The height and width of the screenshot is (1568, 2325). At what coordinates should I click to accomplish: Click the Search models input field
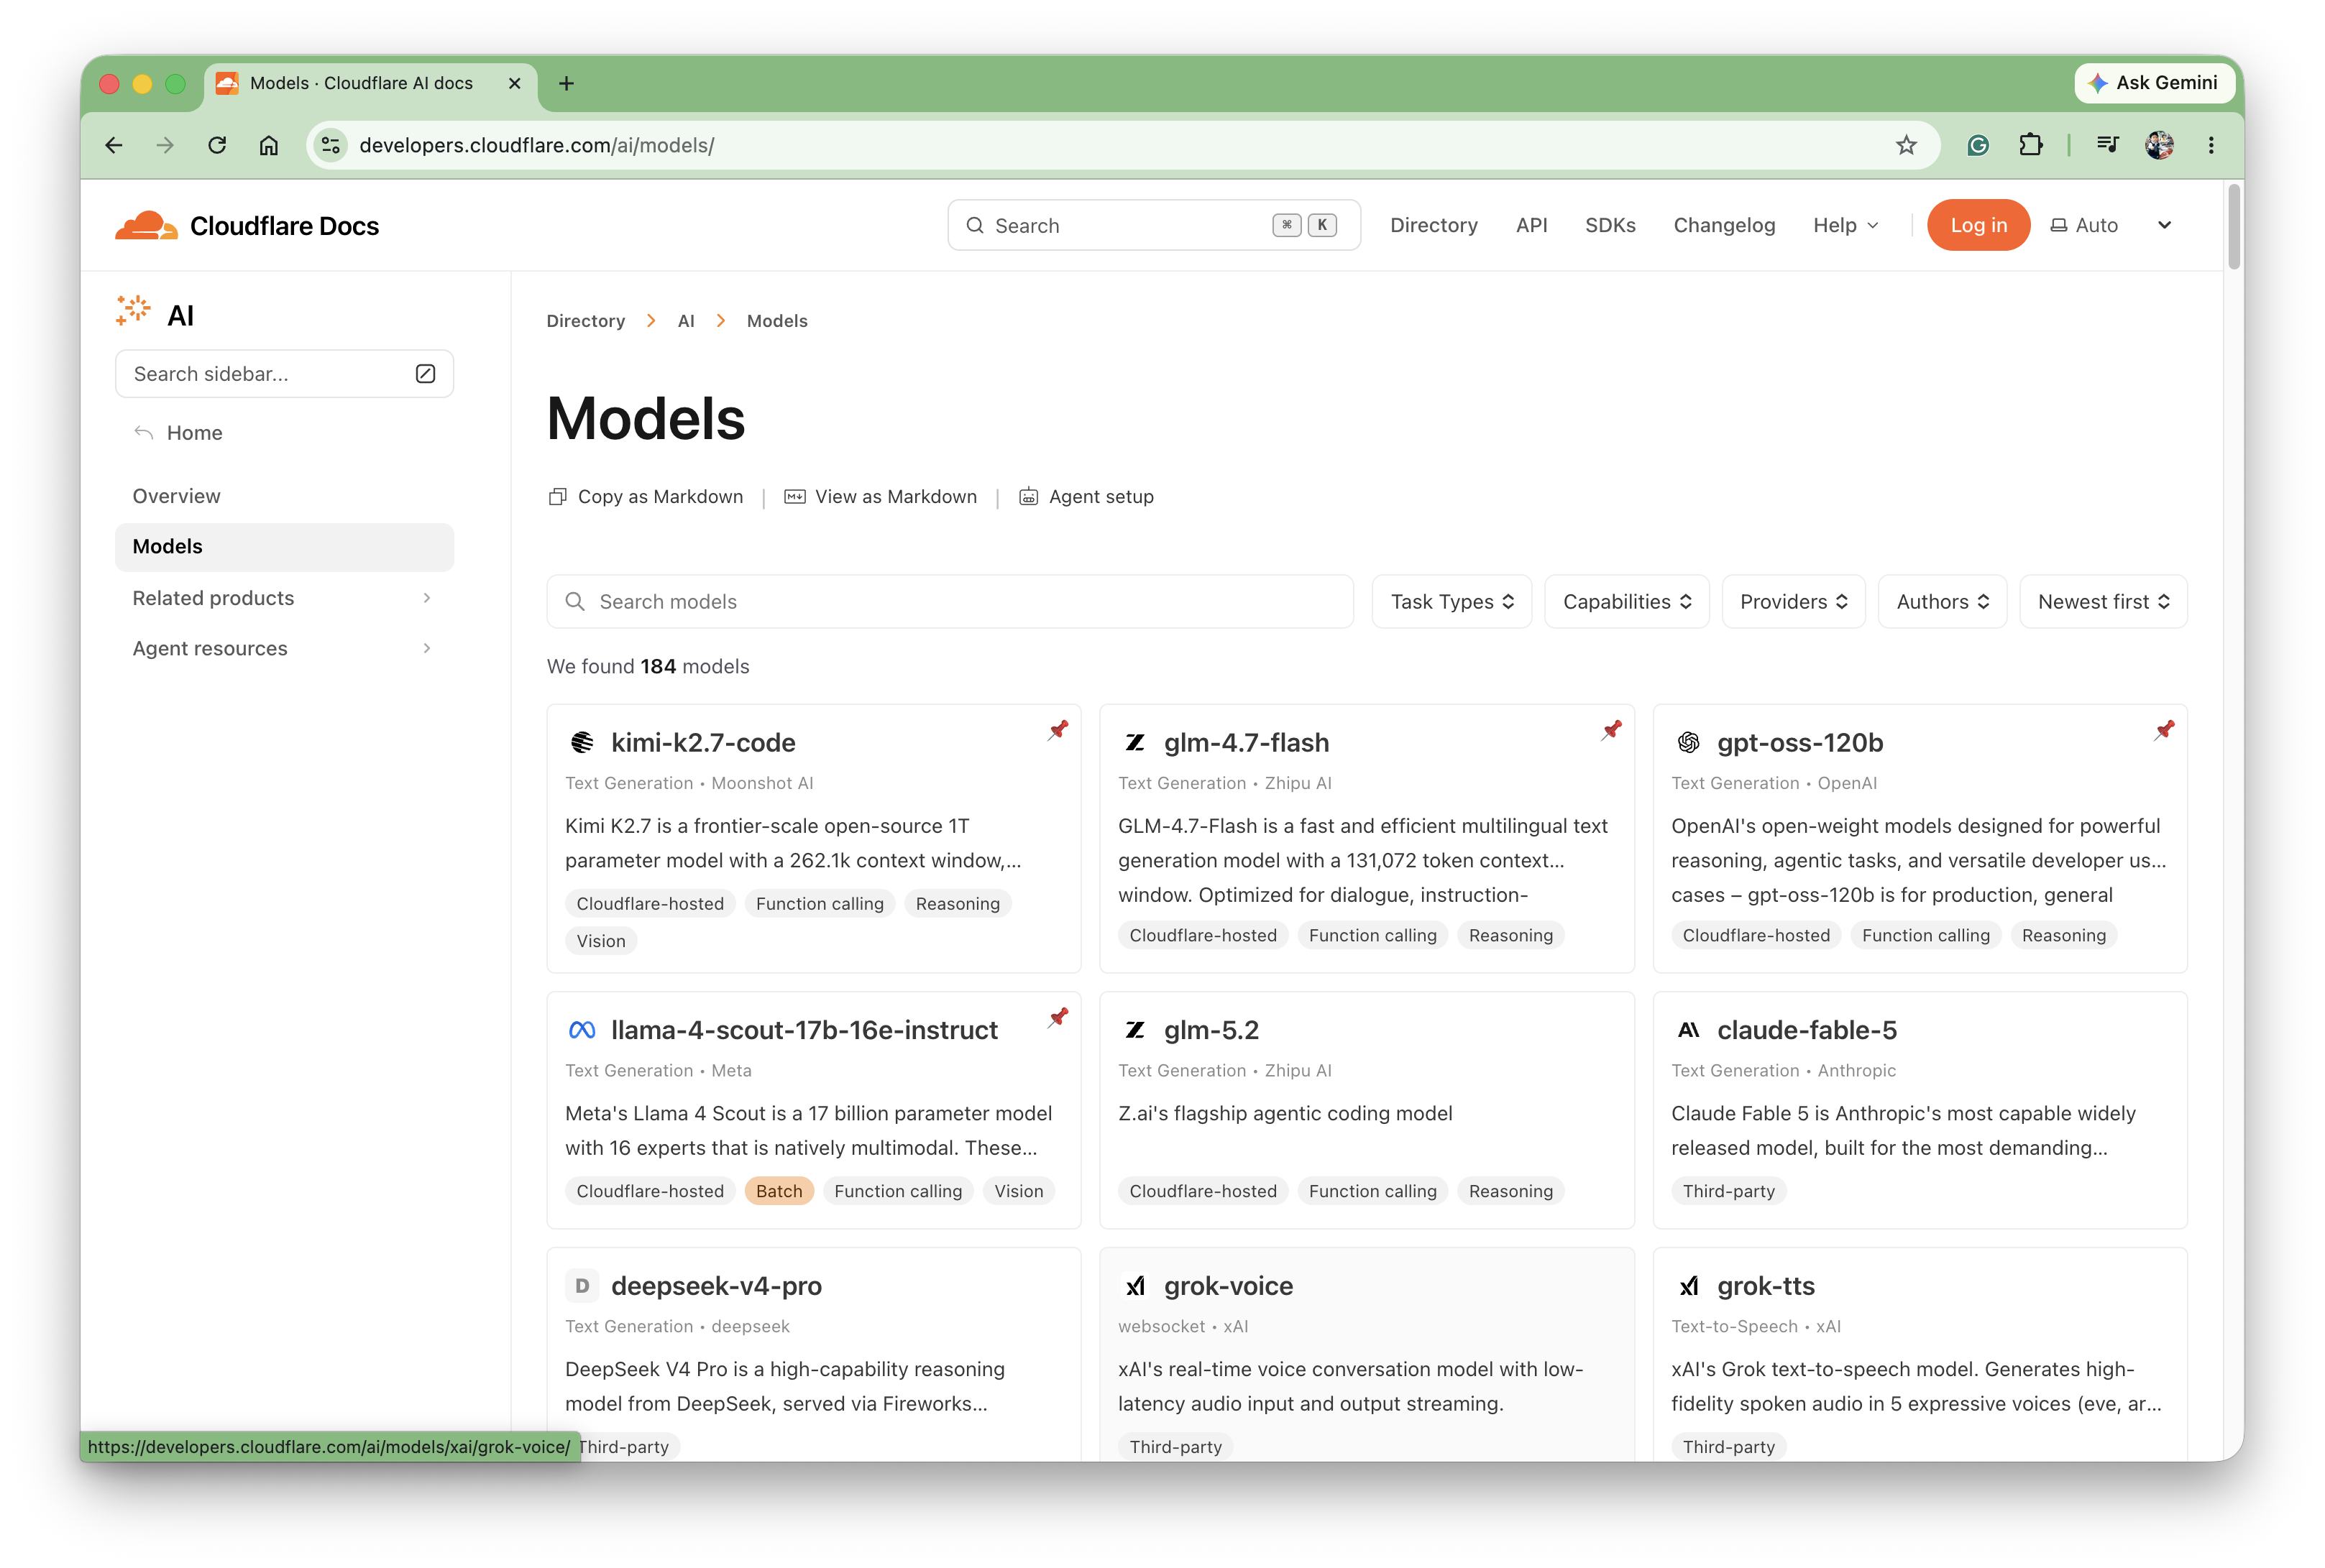[950, 602]
